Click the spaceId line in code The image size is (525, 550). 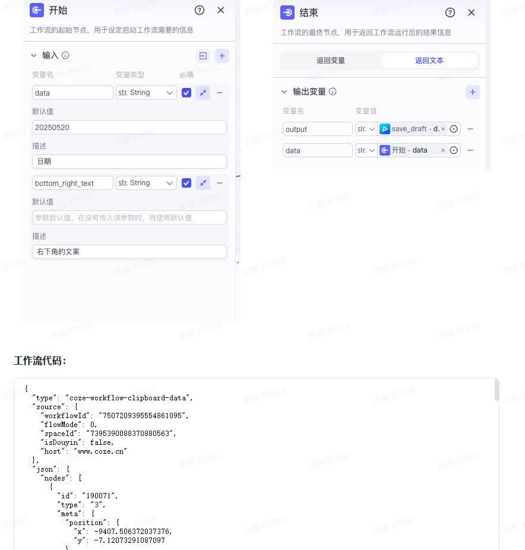pos(108,434)
